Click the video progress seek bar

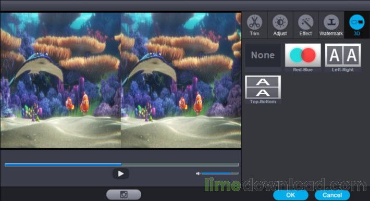click(122, 165)
